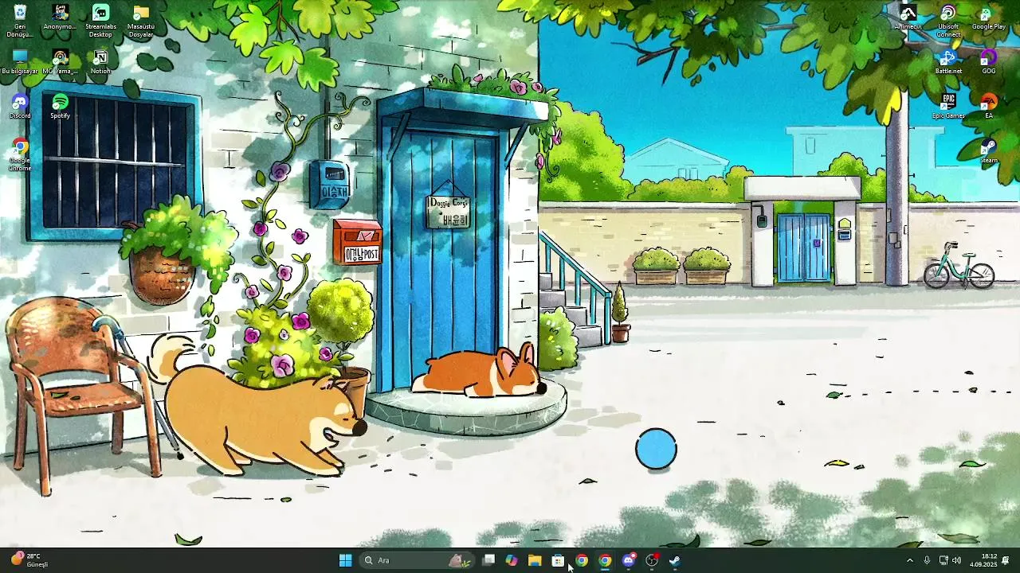Open network settings from the tray icon
The height and width of the screenshot is (573, 1020).
point(943,560)
